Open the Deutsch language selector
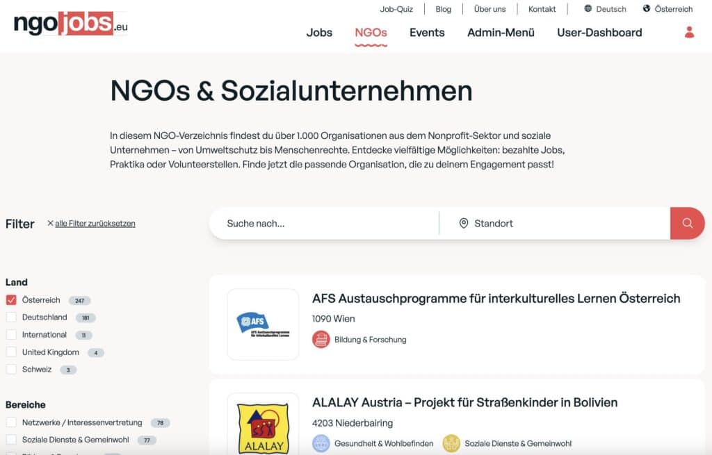712x455 pixels. pyautogui.click(x=605, y=9)
